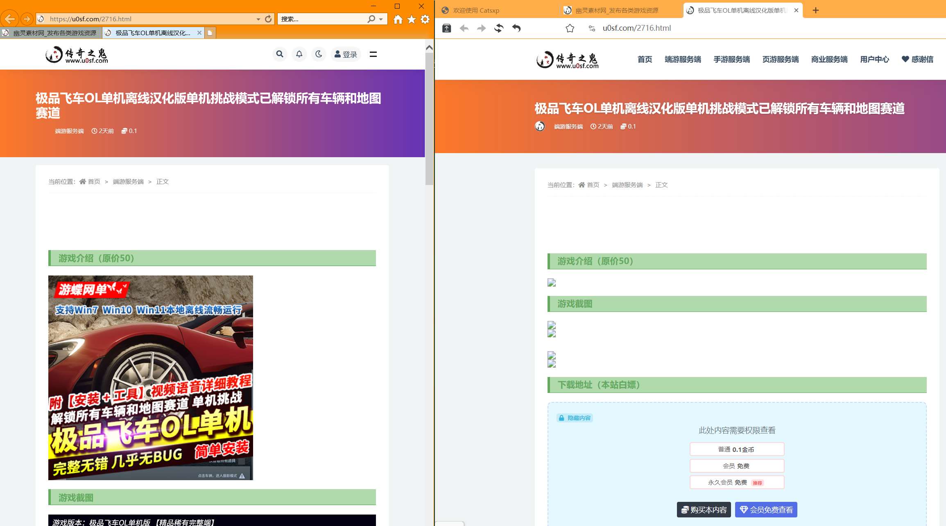The height and width of the screenshot is (526, 946).
Task: Go back in the right browser
Action: [464, 28]
